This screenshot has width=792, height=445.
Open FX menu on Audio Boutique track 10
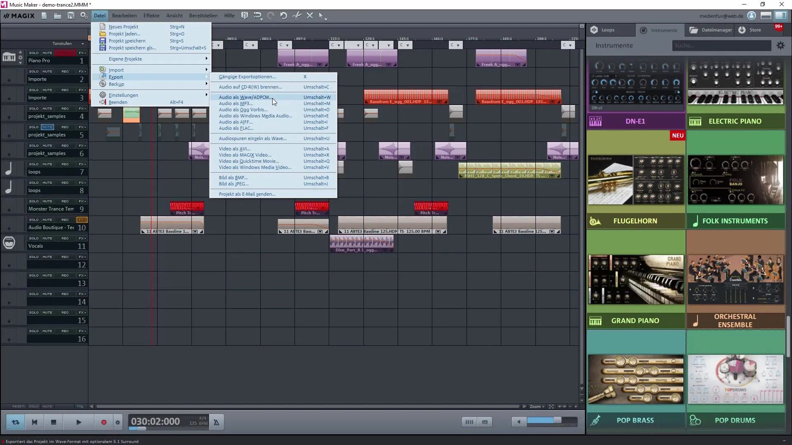point(82,220)
